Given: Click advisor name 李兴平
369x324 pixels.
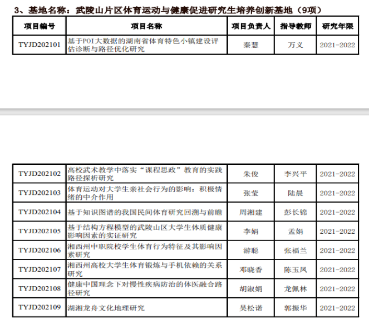Looking at the screenshot, I should point(296,174).
